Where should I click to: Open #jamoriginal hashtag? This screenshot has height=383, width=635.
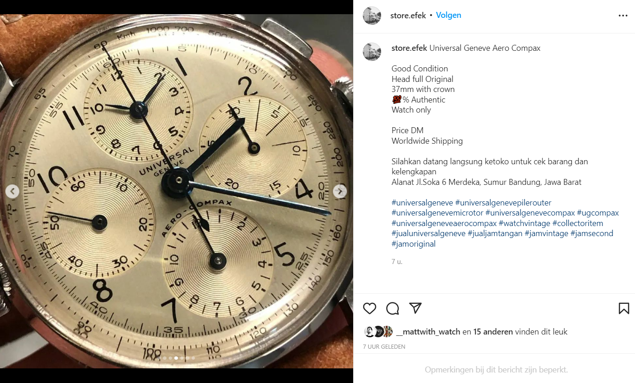point(414,244)
